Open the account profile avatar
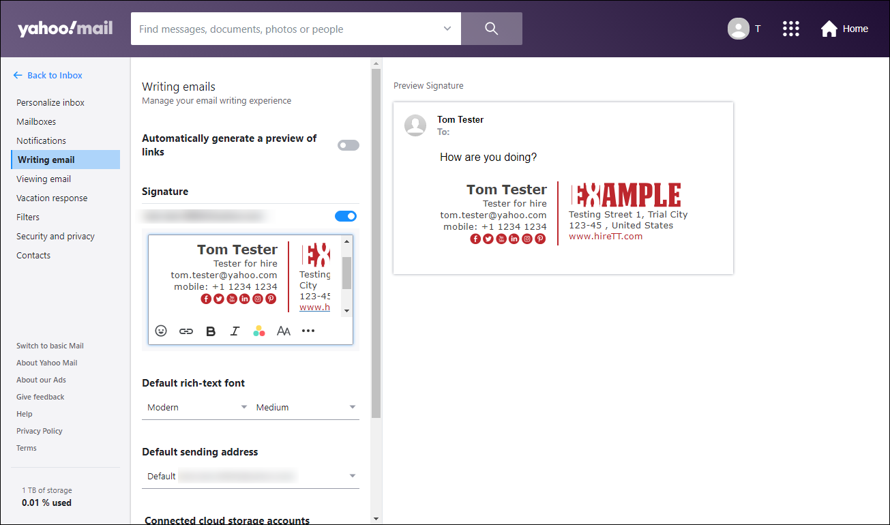 739,29
